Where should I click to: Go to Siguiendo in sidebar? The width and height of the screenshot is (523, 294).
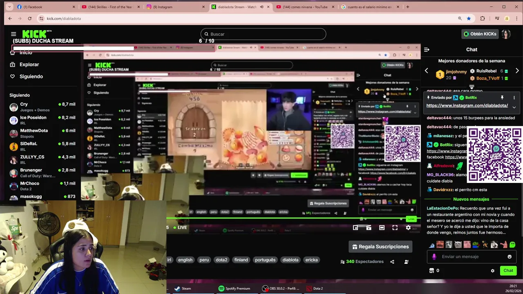27,76
